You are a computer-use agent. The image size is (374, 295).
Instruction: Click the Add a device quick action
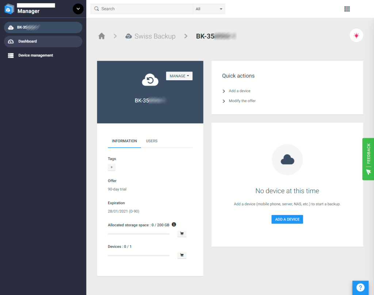click(x=240, y=91)
